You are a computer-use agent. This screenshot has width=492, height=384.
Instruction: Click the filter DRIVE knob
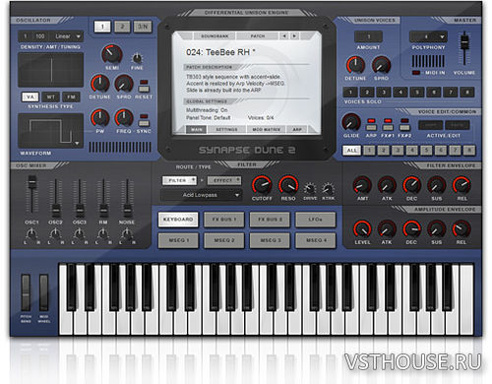point(310,189)
